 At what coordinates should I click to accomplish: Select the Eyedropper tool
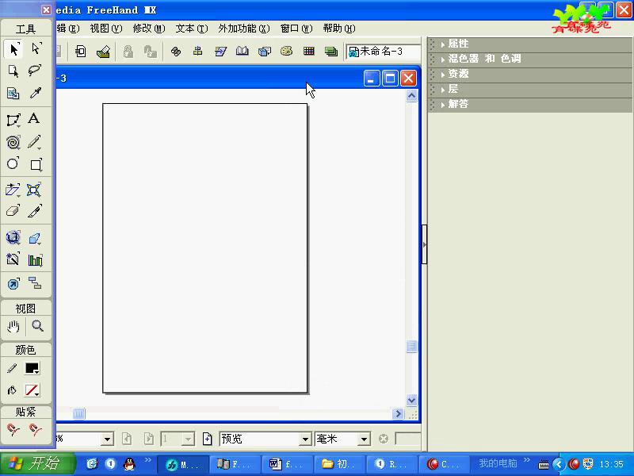click(35, 93)
